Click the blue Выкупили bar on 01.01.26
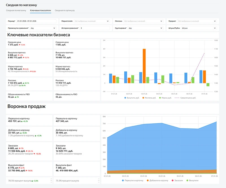The image size is (226, 188). [x=110, y=78]
